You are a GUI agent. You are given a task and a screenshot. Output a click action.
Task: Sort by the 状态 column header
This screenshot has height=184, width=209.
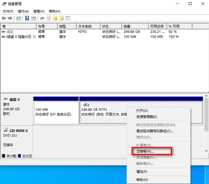click(x=111, y=26)
